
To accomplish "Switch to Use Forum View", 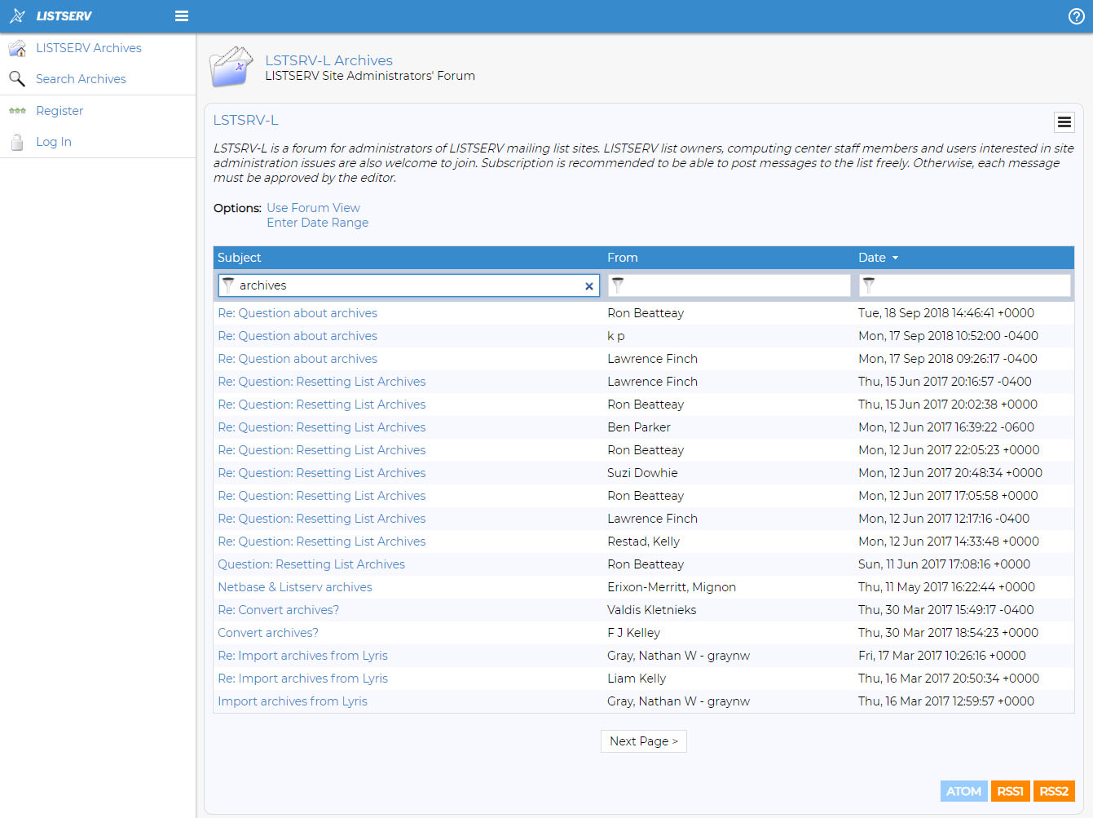I will pyautogui.click(x=313, y=208).
